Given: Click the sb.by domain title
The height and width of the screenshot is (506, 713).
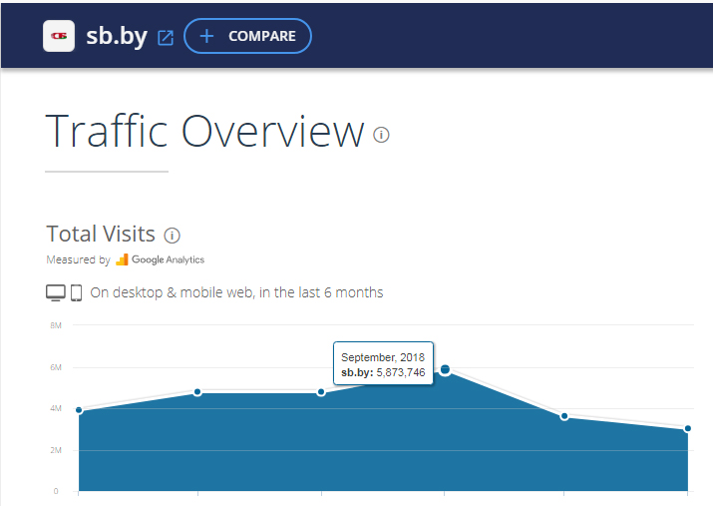Looking at the screenshot, I should (117, 36).
